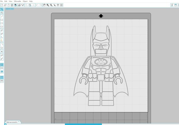Open the Help menu
179x125 pixels.
click(x=31, y=1)
